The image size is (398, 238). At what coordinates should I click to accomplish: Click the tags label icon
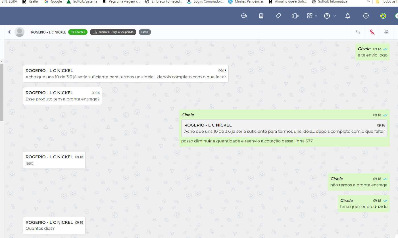pos(278,16)
